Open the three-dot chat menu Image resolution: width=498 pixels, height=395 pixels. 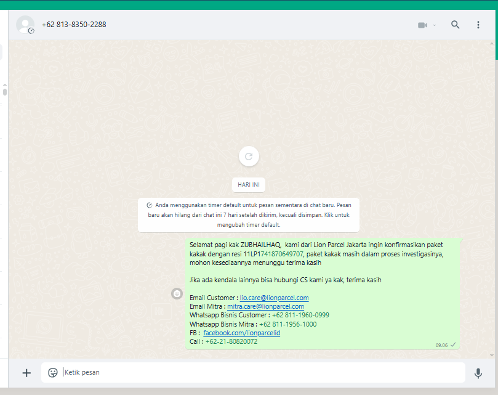(478, 25)
